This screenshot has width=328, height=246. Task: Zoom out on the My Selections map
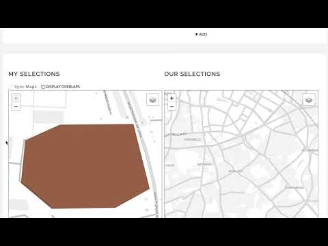tap(16, 107)
